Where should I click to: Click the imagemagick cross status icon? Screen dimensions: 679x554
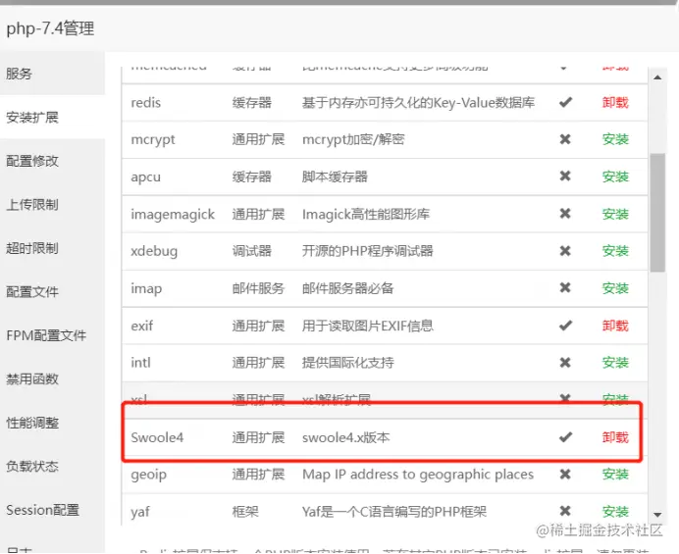(x=565, y=214)
